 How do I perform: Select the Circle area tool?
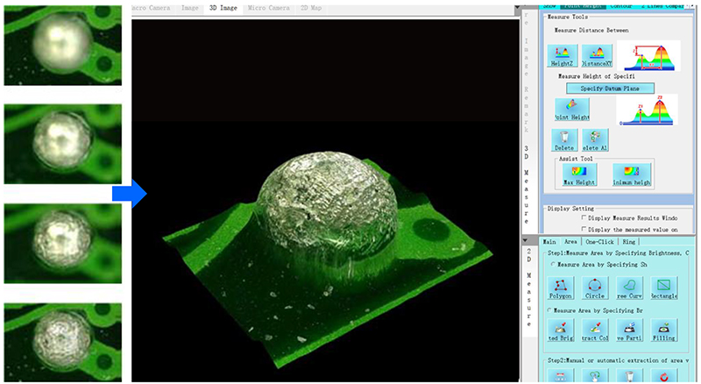(595, 288)
